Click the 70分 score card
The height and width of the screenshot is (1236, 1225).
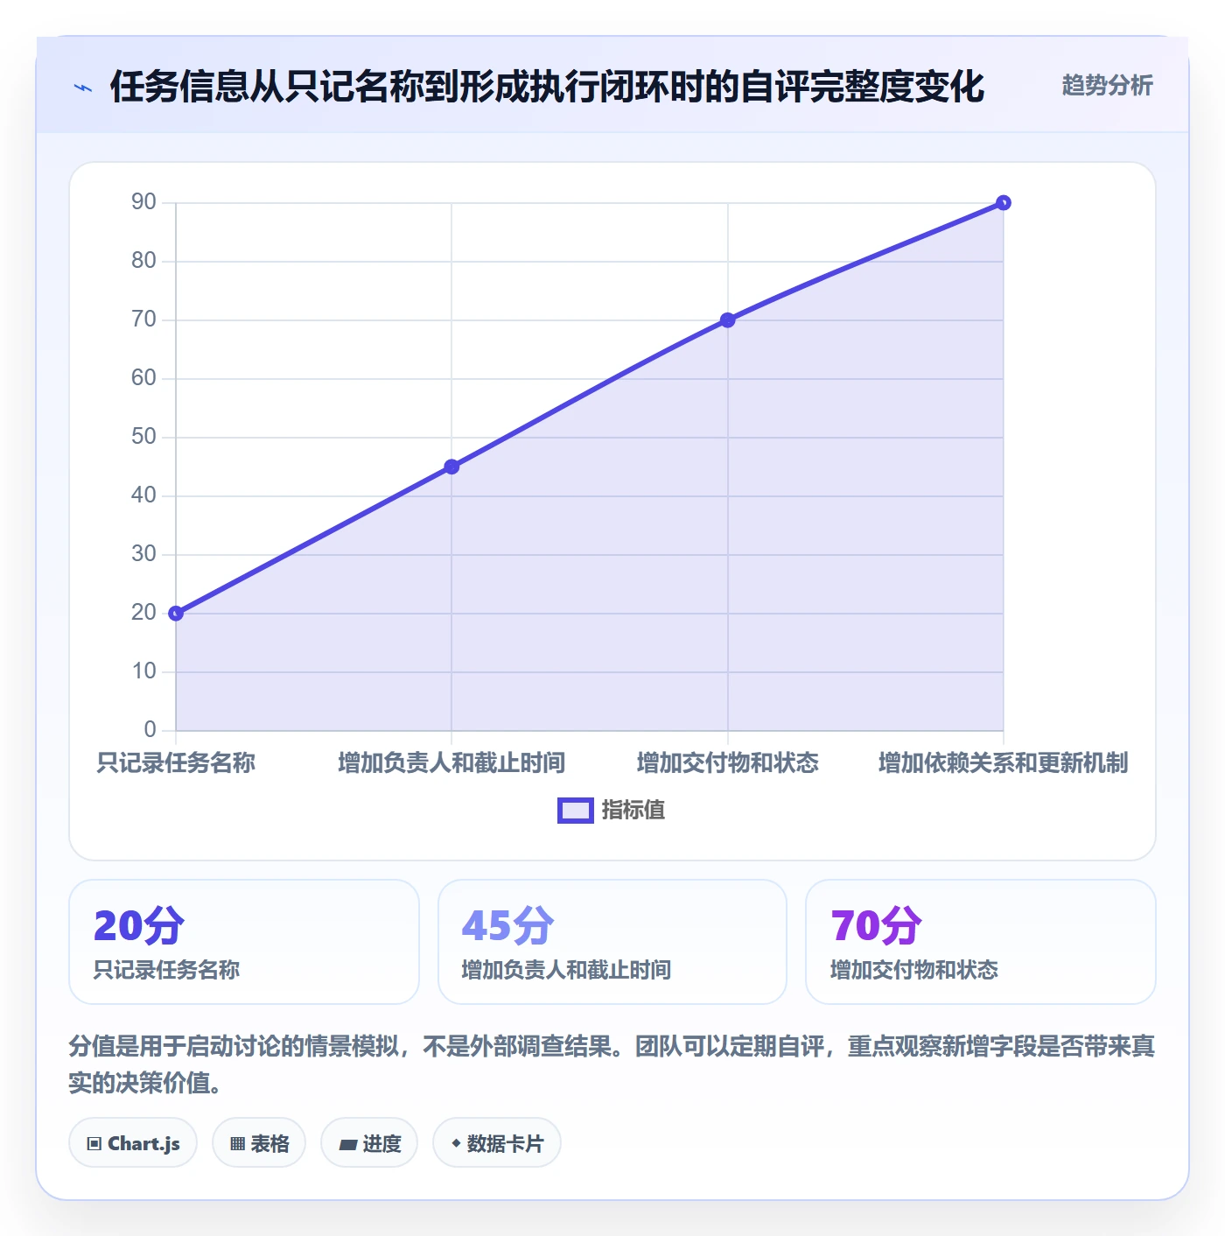(x=981, y=942)
